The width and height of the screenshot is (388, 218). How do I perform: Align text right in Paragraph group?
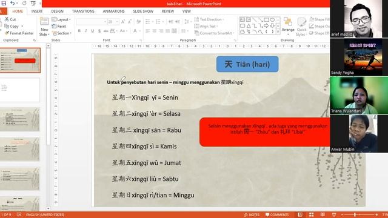pos(161,31)
